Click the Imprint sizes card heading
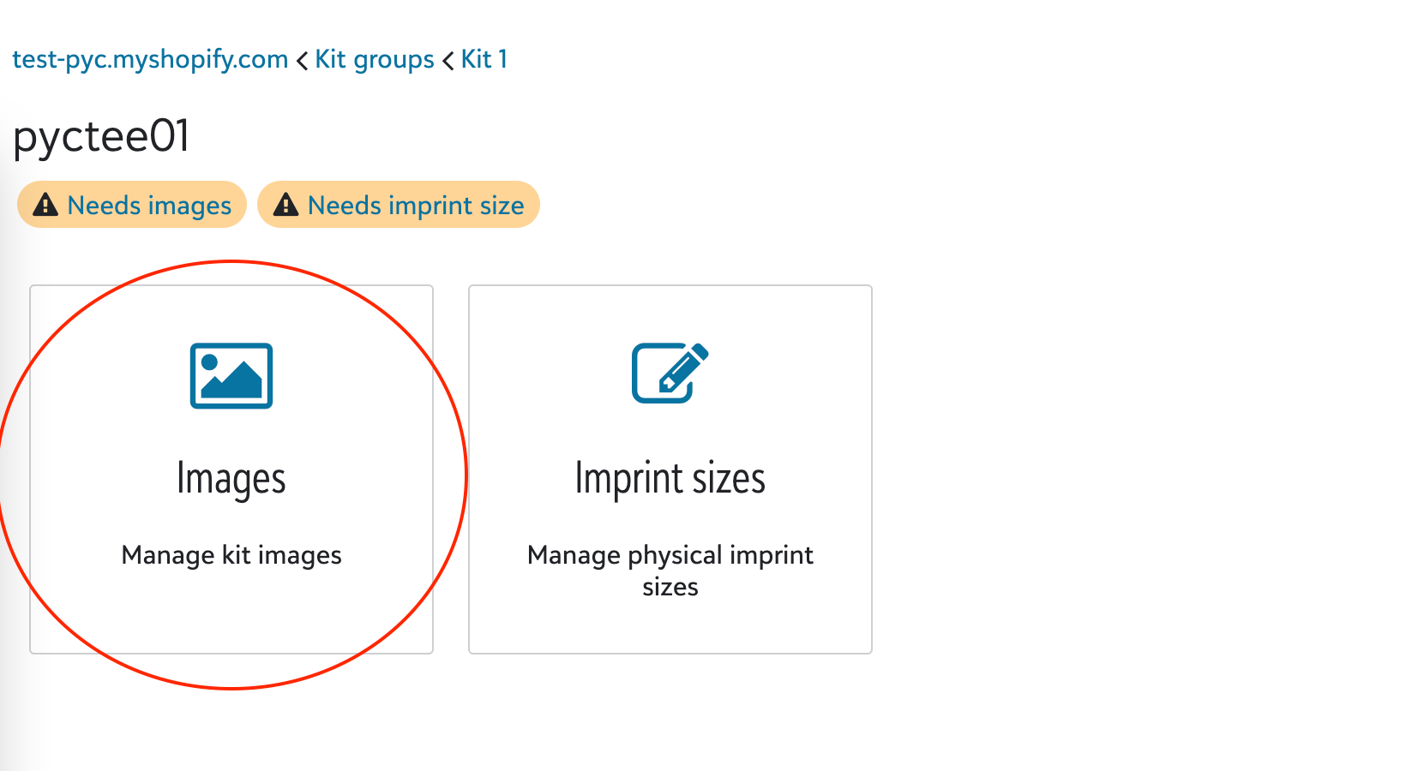Viewport: 1418px width, 771px height. click(670, 478)
